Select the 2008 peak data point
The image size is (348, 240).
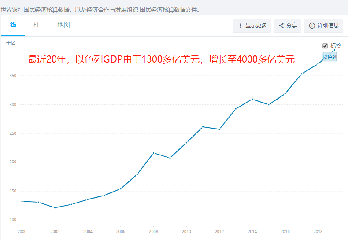click(153, 153)
